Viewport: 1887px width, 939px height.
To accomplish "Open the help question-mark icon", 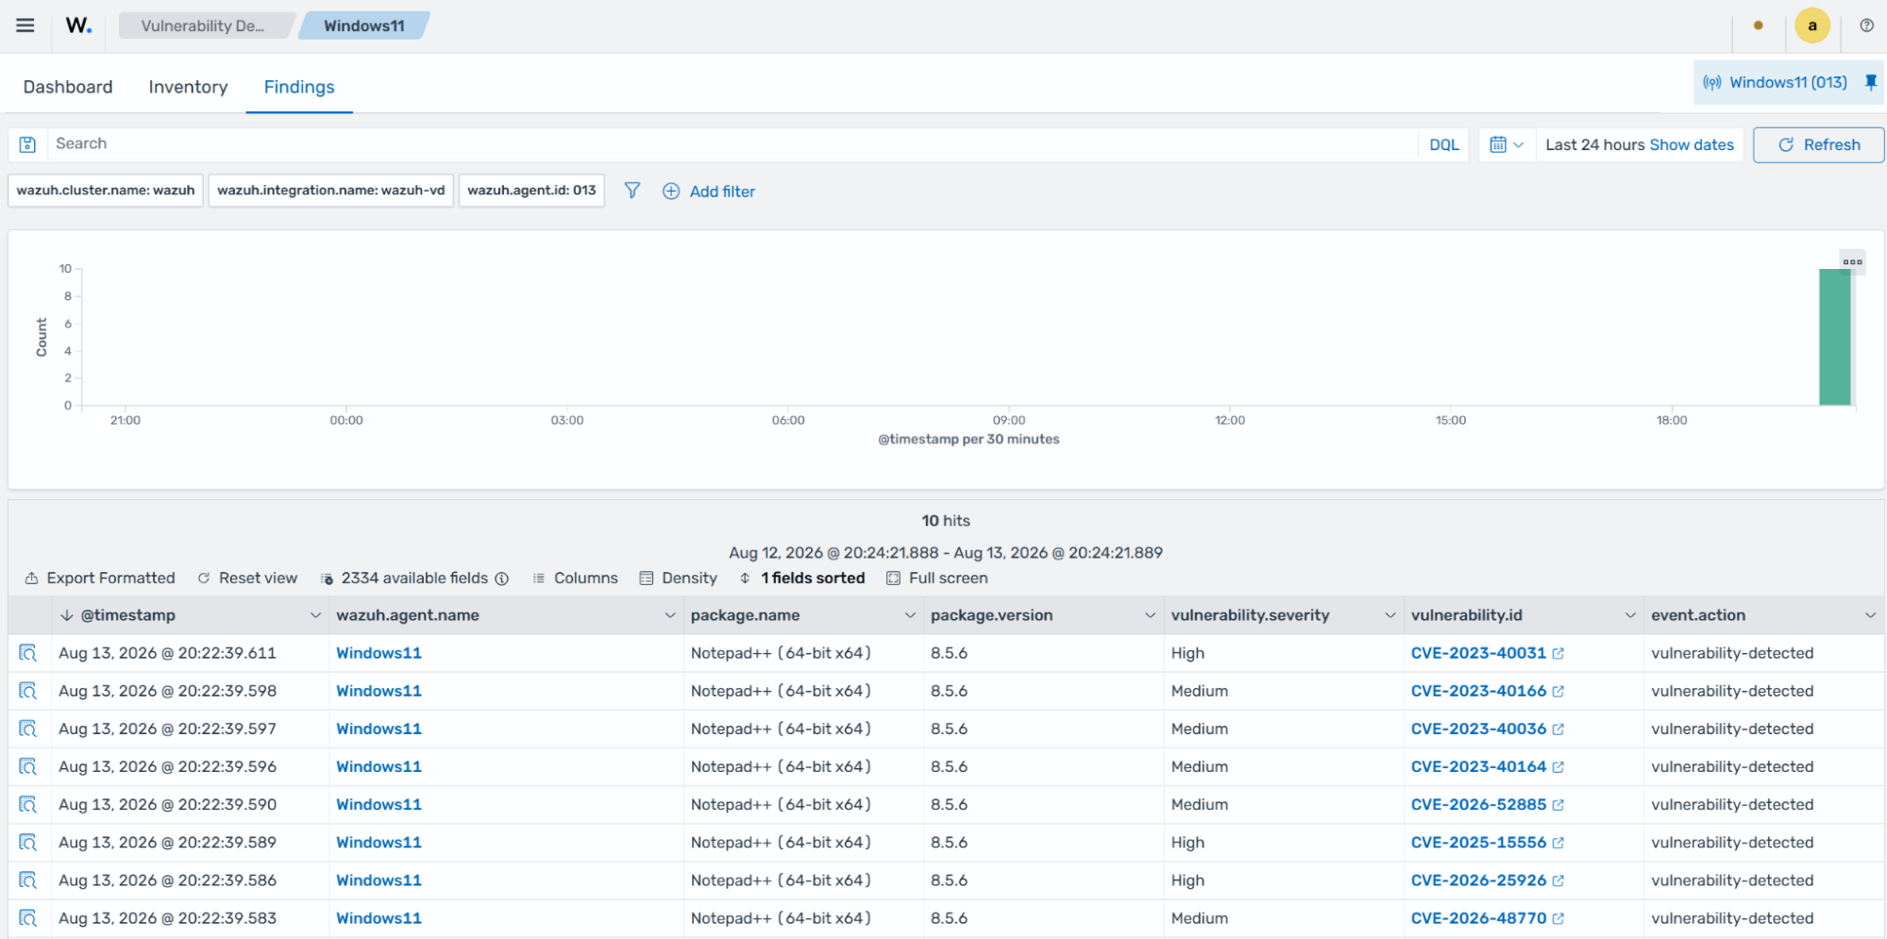I will click(x=1866, y=25).
